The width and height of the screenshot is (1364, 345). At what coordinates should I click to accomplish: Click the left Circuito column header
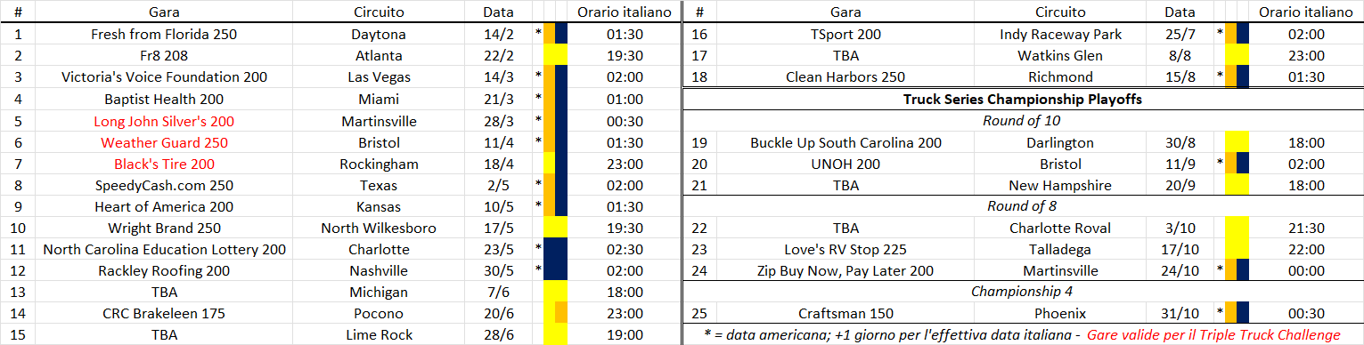coord(379,12)
